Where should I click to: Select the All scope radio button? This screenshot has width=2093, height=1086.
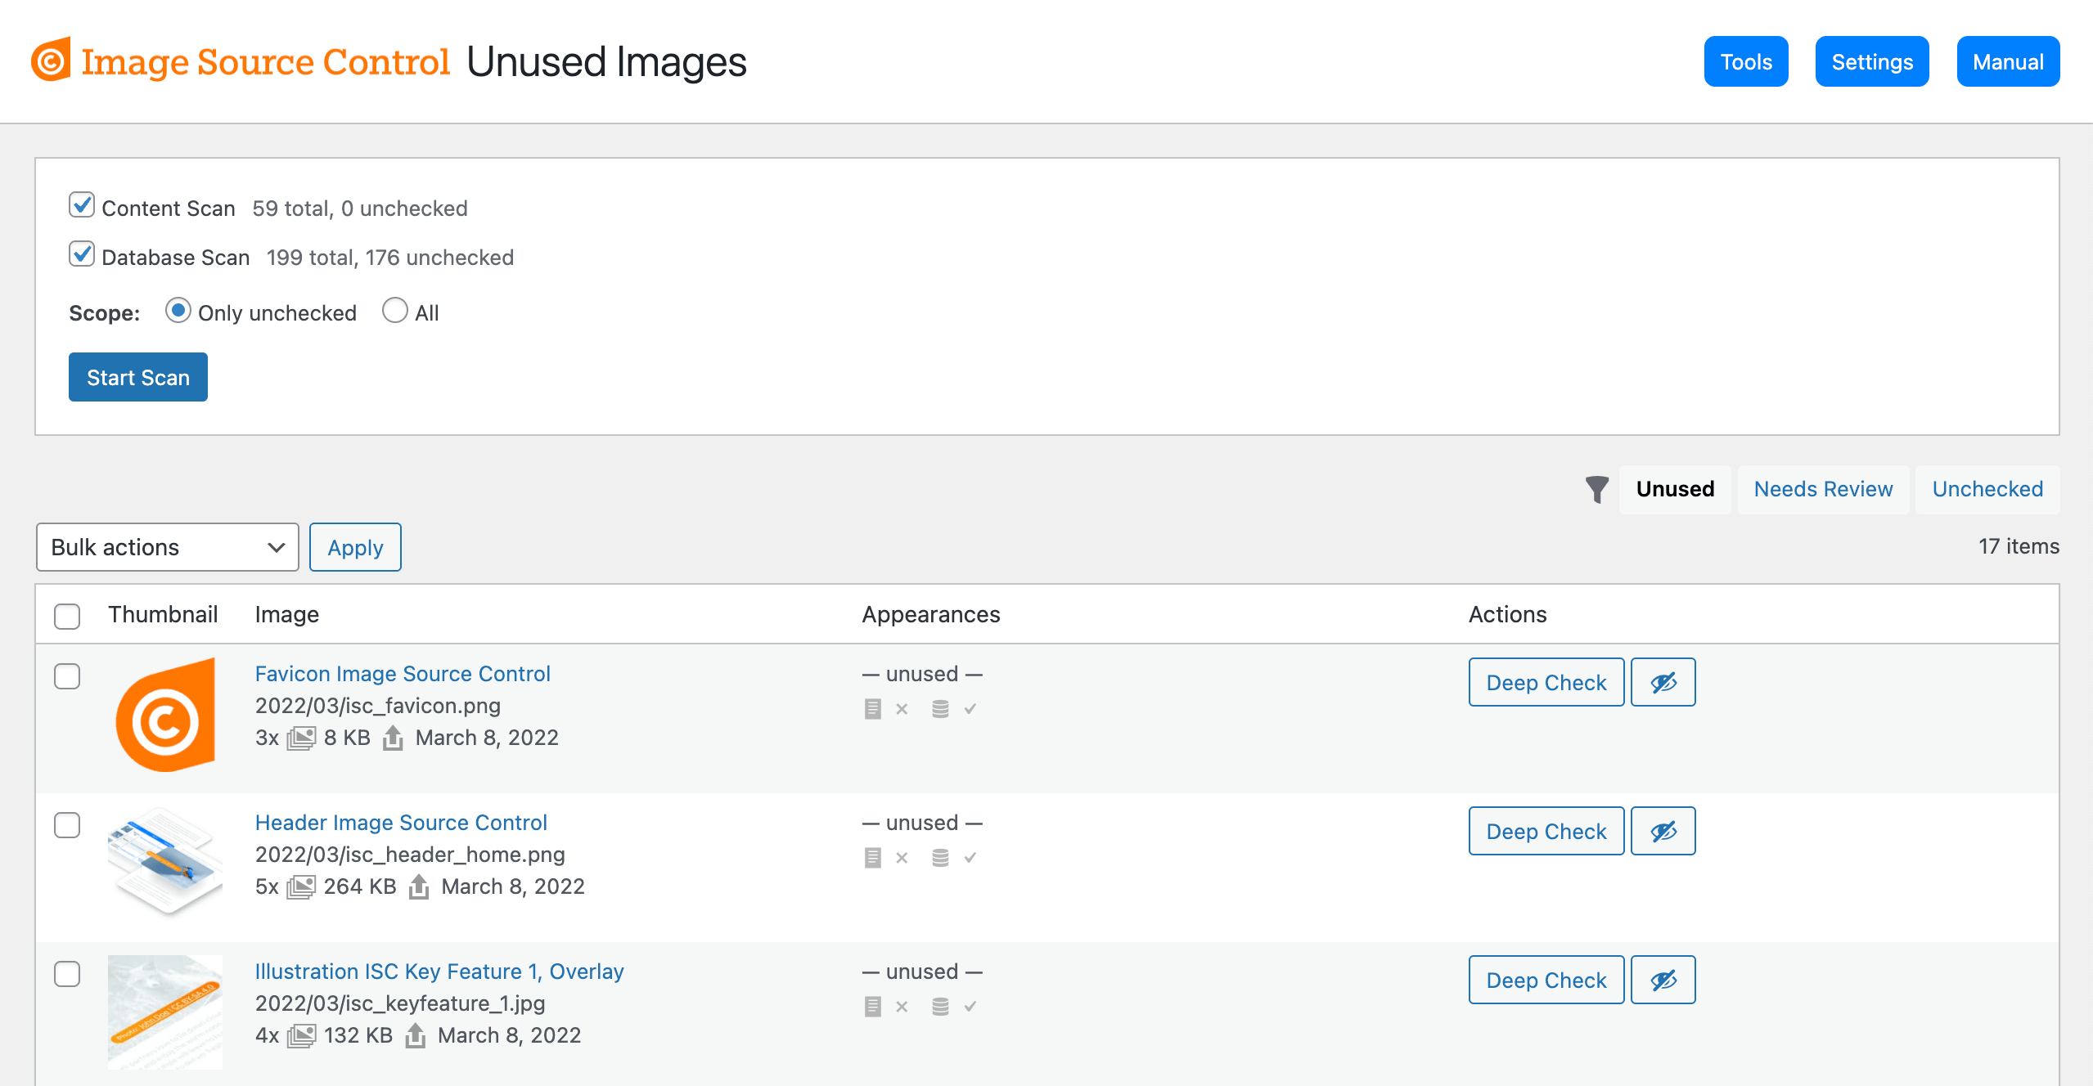pyautogui.click(x=395, y=311)
